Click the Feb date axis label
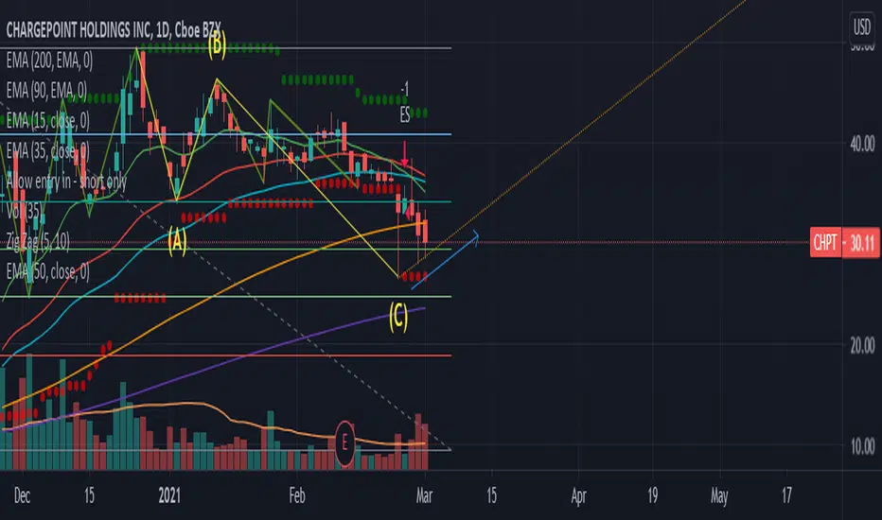 point(297,495)
